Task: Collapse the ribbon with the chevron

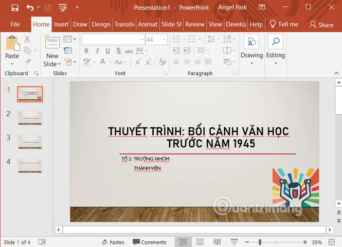Action: coord(336,73)
